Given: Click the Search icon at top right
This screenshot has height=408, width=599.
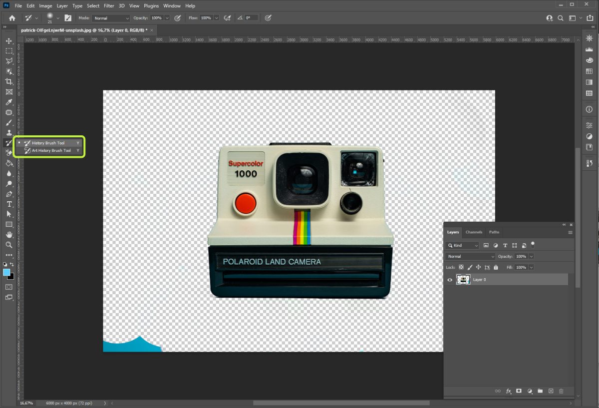Looking at the screenshot, I should (x=561, y=18).
